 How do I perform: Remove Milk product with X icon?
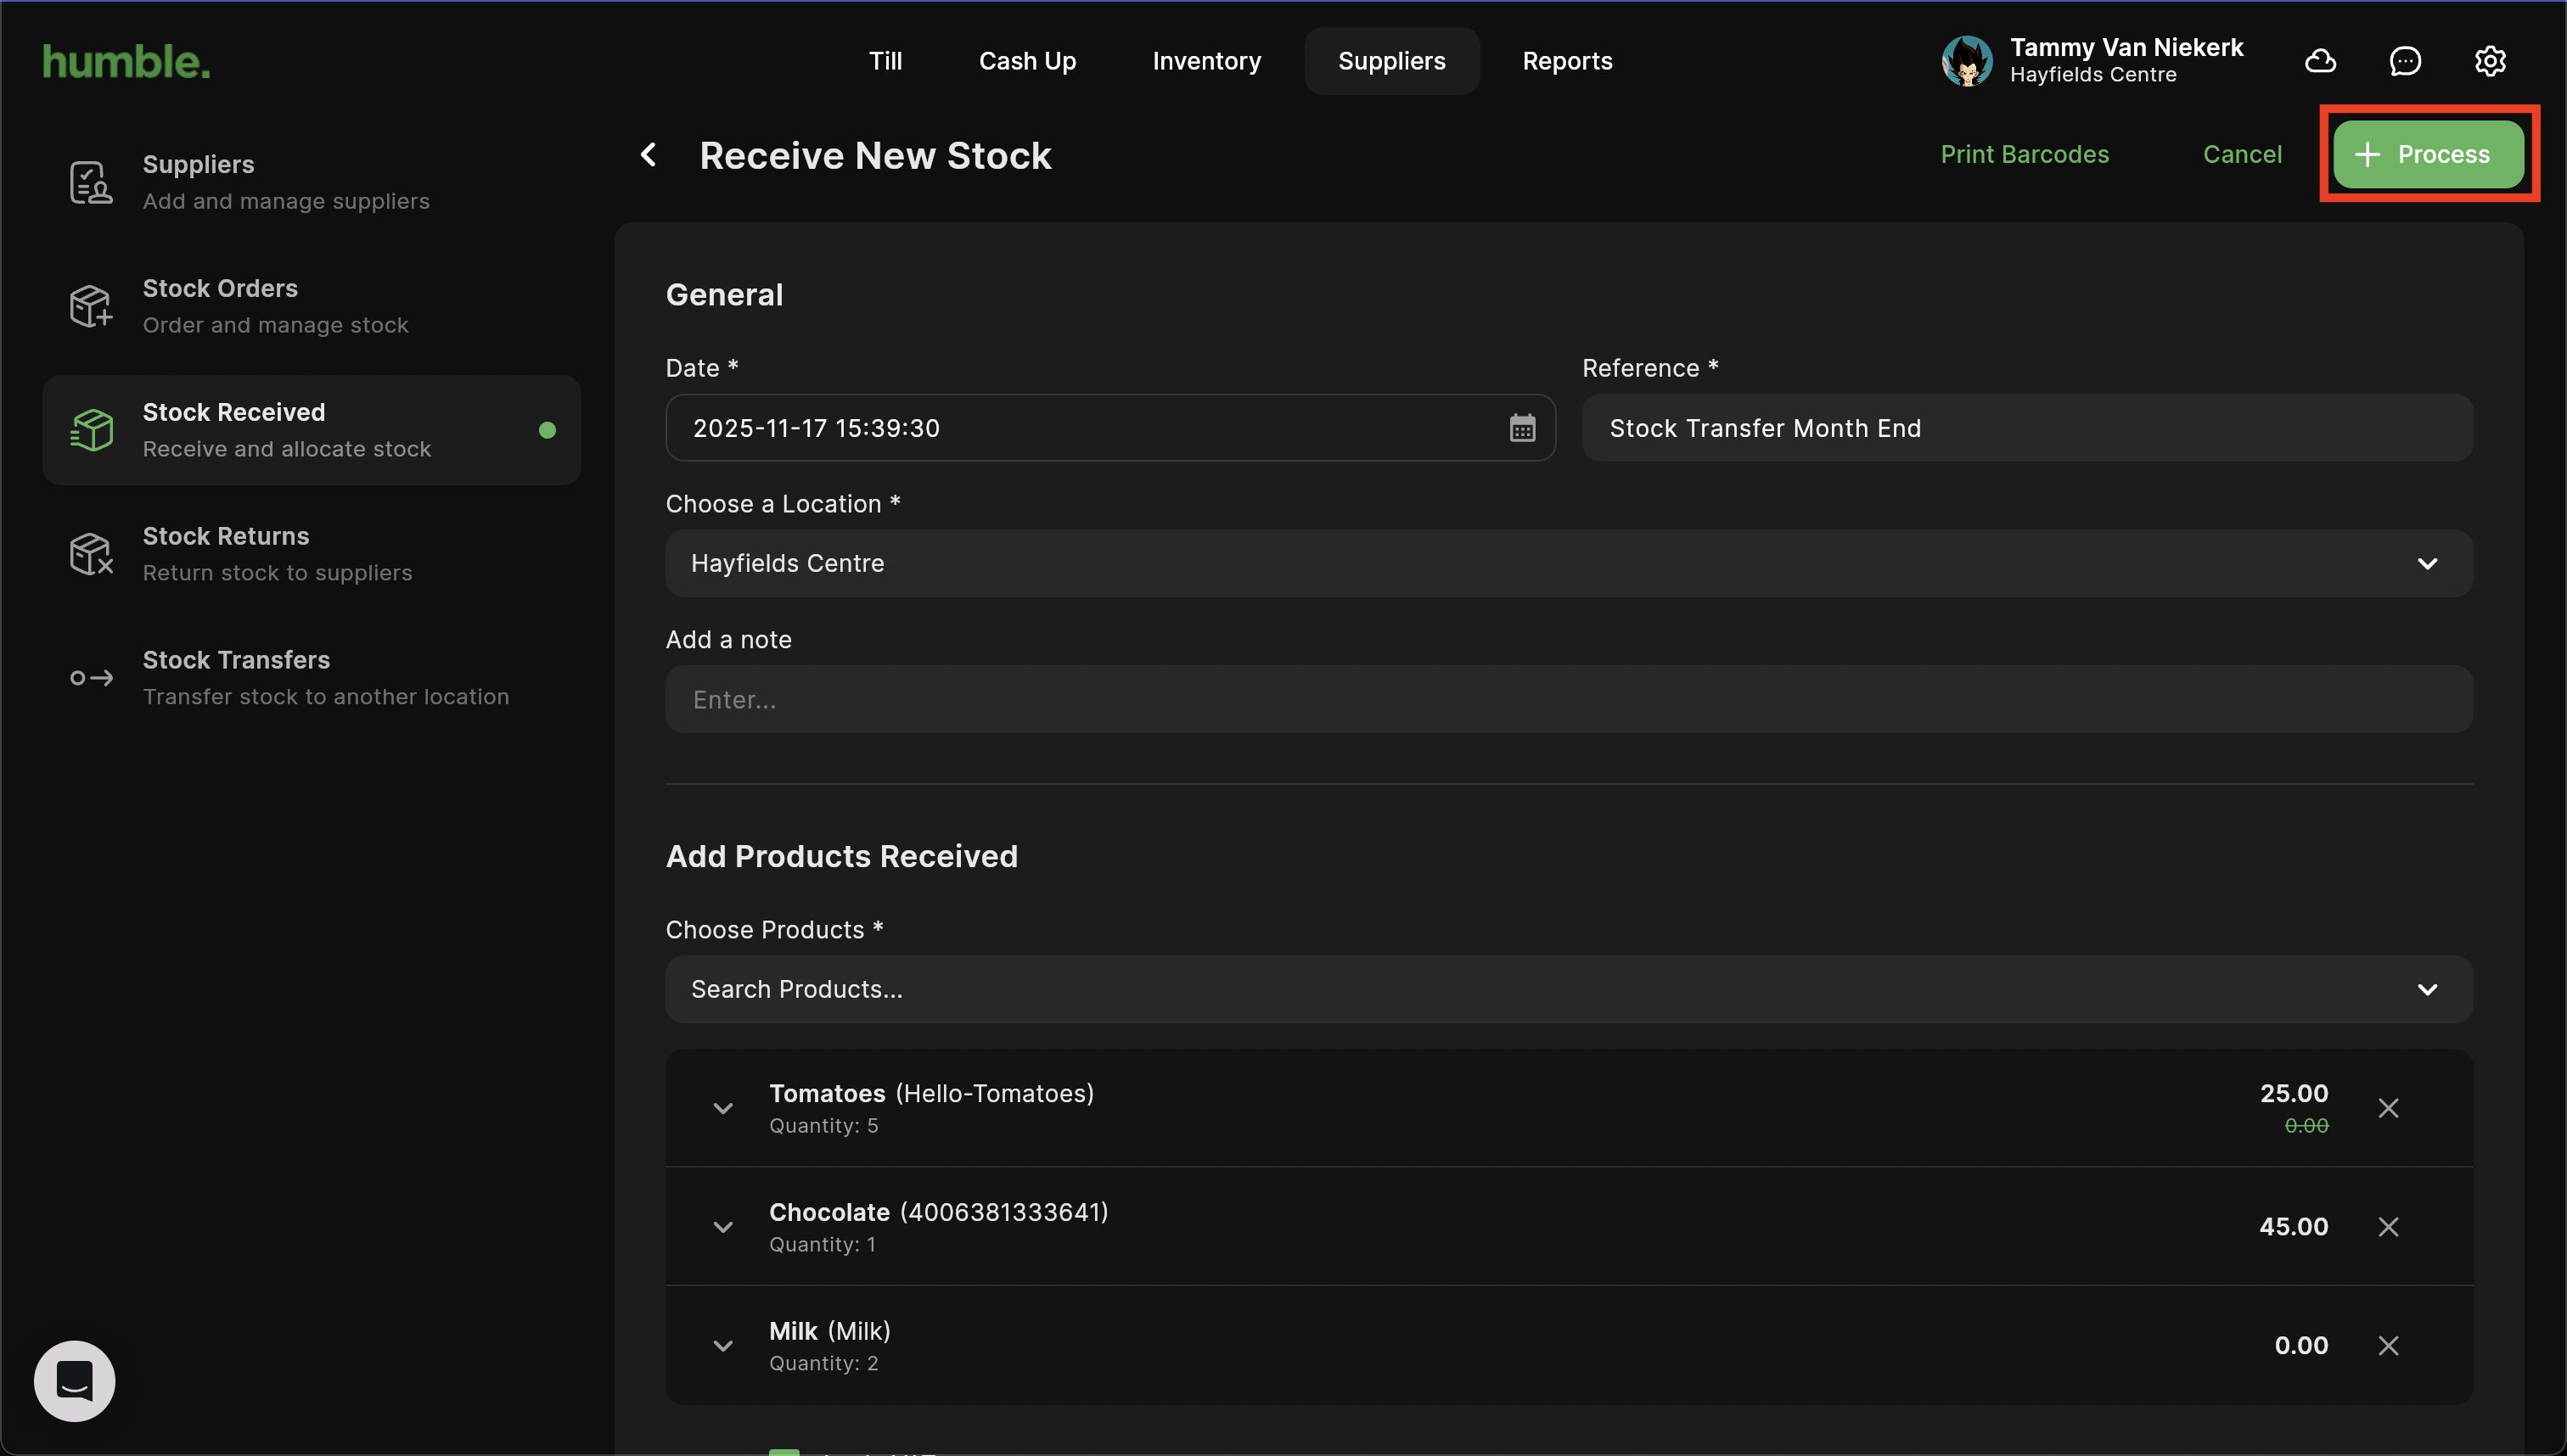[x=2388, y=1346]
